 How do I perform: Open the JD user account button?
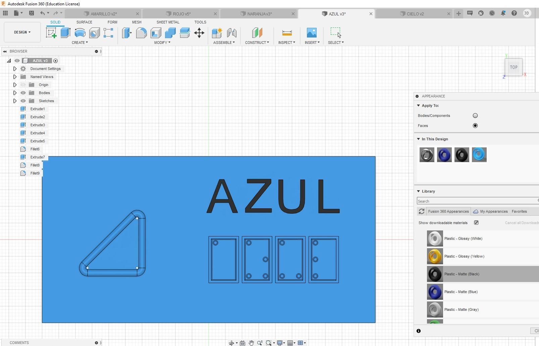[x=527, y=13]
